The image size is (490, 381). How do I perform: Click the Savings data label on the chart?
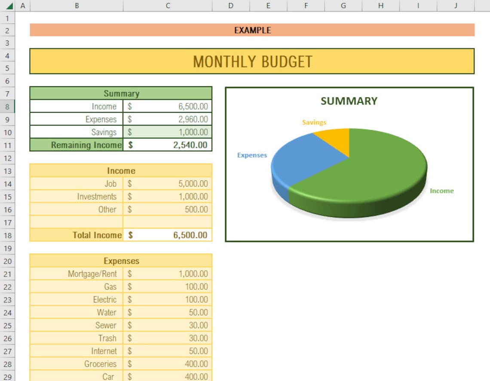point(314,122)
